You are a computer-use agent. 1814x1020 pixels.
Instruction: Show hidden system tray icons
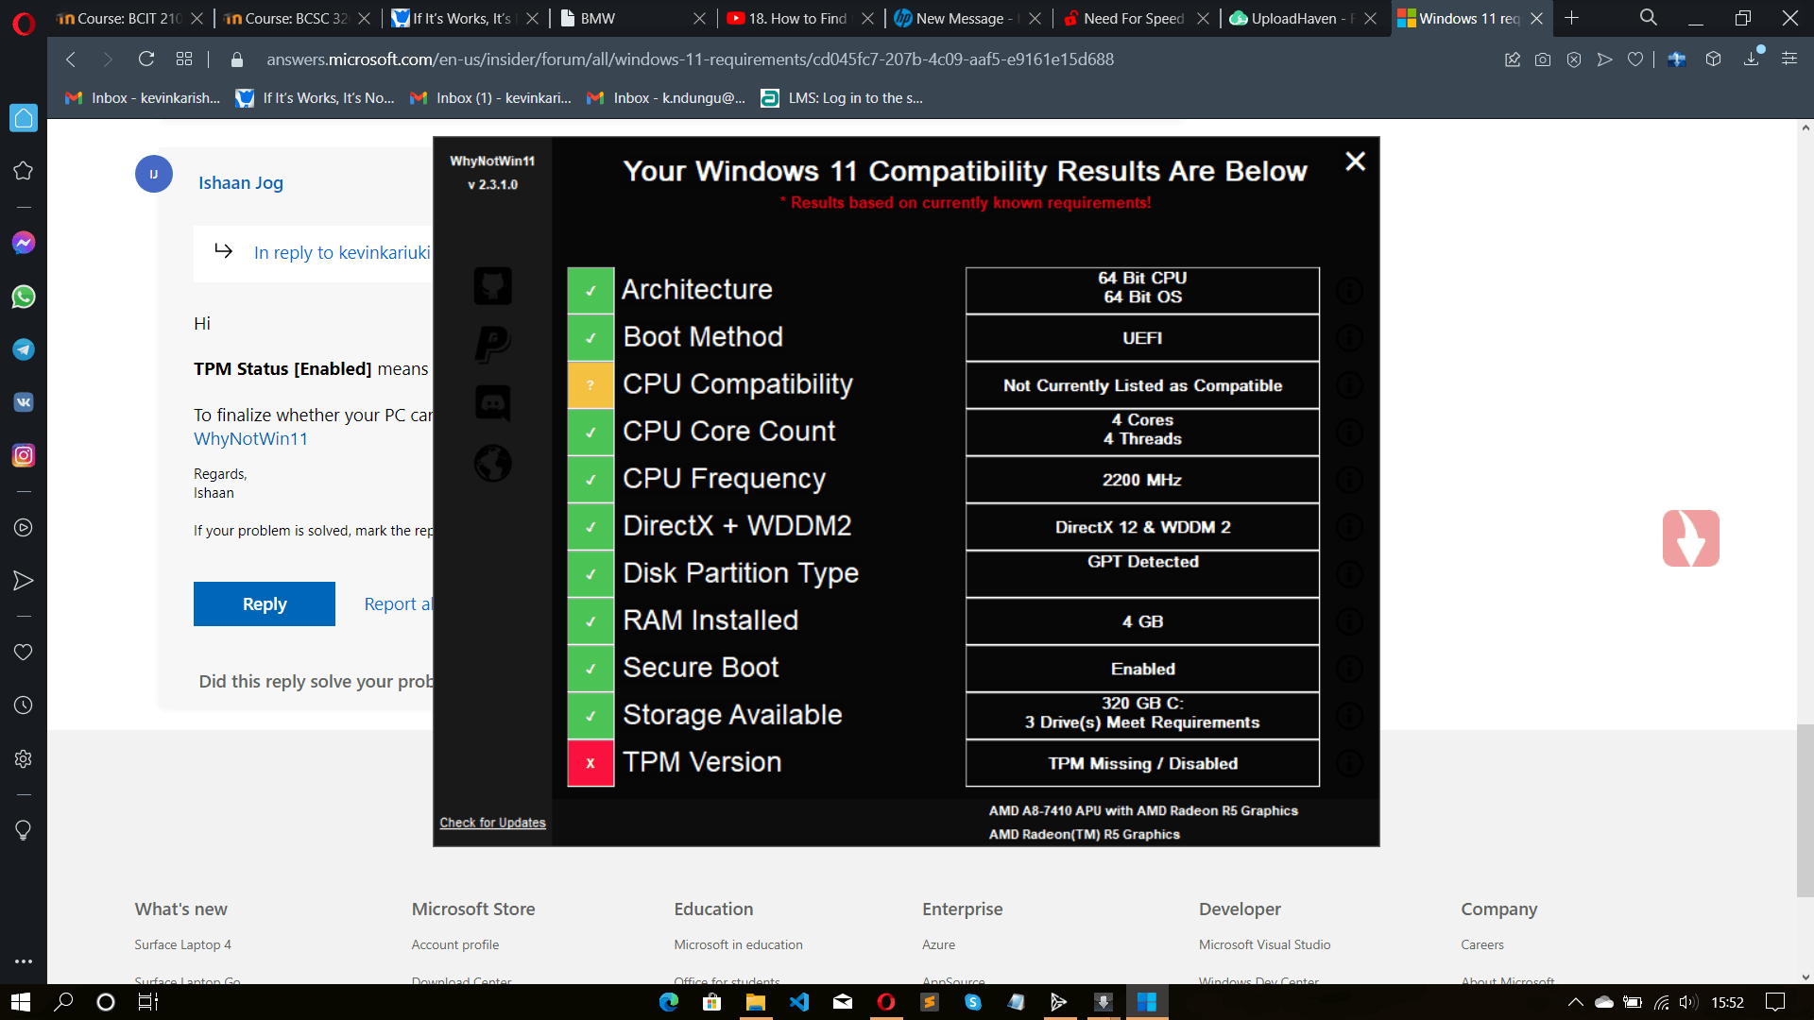[x=1574, y=1002]
